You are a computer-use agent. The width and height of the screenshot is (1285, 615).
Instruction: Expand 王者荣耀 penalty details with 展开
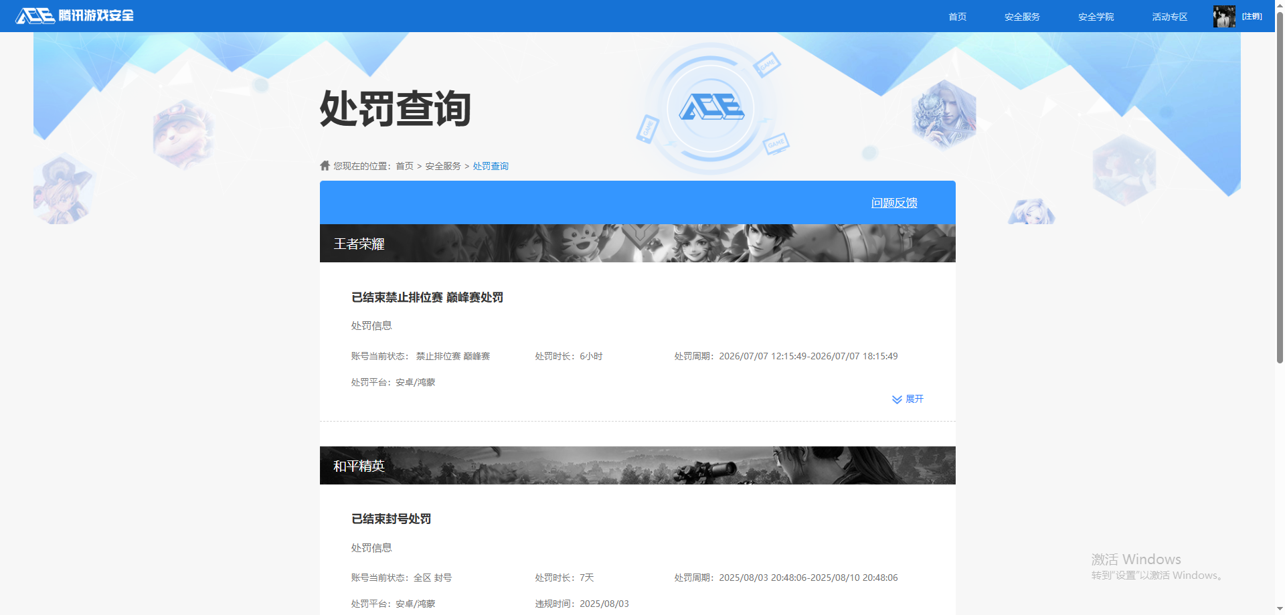tap(908, 399)
